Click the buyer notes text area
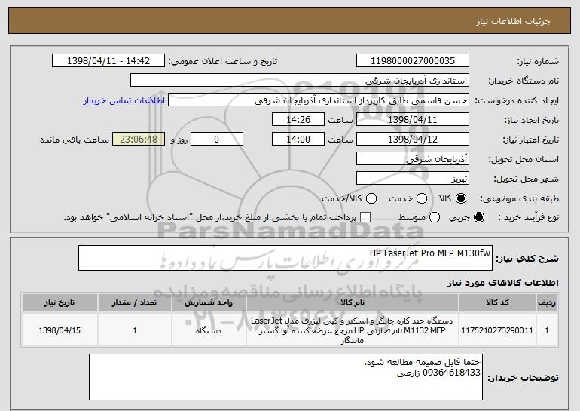The width and height of the screenshot is (580, 411). 285,377
